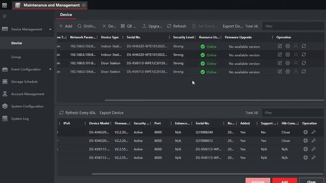Sort by Security Level column header
This screenshot has width=326, height=183.
pyautogui.click(x=183, y=37)
